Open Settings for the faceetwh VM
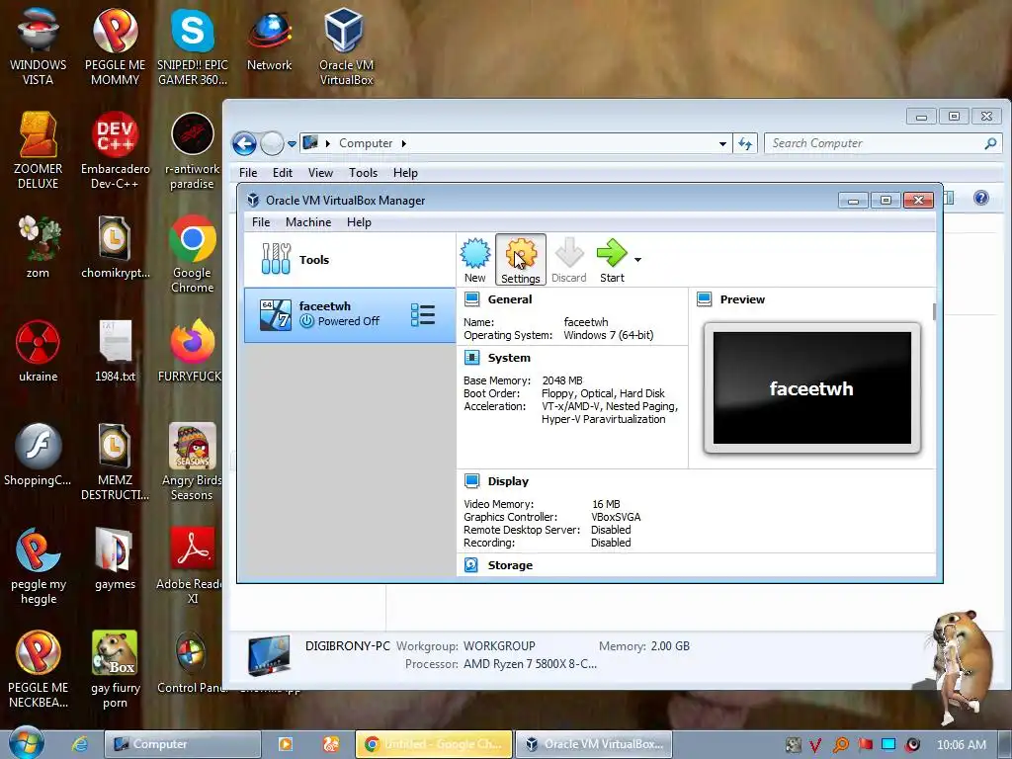Image resolution: width=1012 pixels, height=759 pixels. [x=520, y=260]
